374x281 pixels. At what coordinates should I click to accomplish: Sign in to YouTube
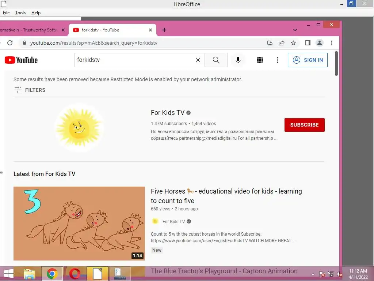[x=308, y=60]
